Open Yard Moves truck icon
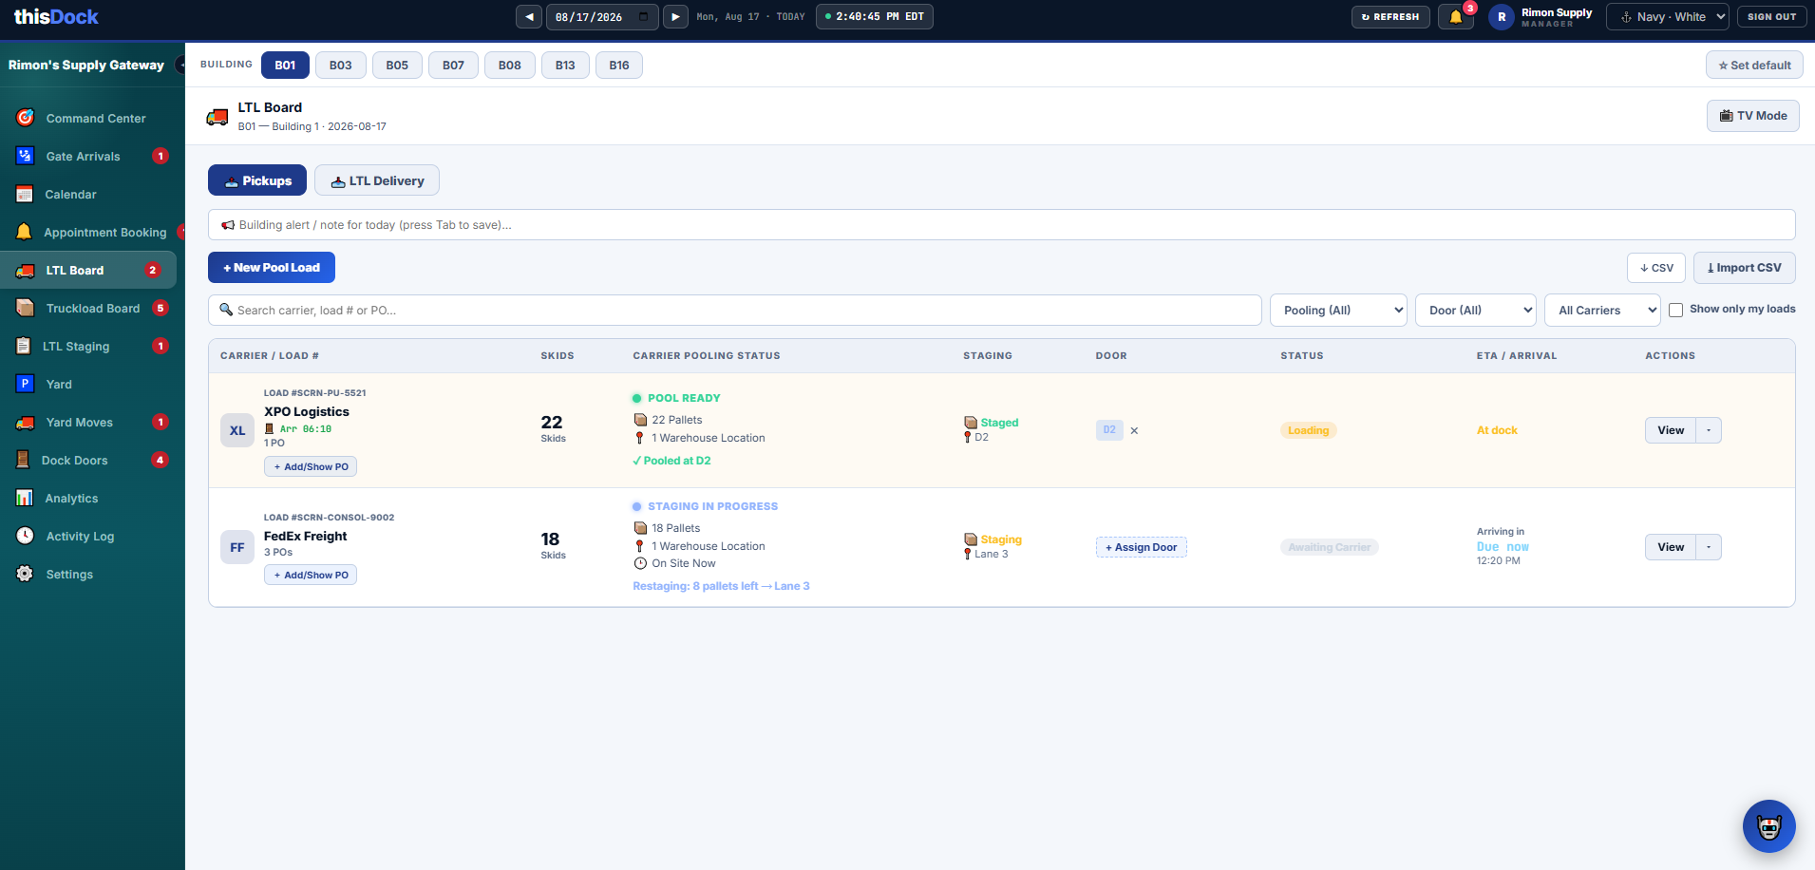Image resolution: width=1815 pixels, height=870 pixels. 26,422
